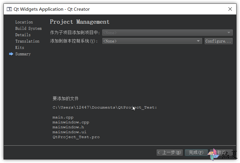Select the Build System wizard step
Viewport: 240px width, 163px height.
pyautogui.click(x=28, y=28)
